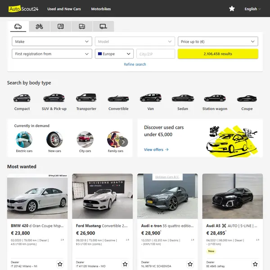This screenshot has height=270, width=270.
Task: Open the Ford Mustang listing photo
Action: (103, 196)
